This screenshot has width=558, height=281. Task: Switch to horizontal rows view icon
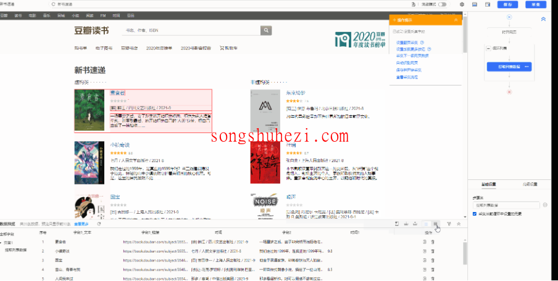426,224
